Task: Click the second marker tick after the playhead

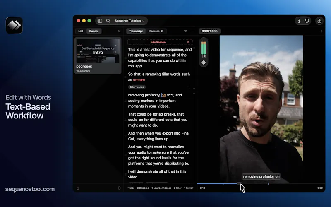Action: pos(268,183)
